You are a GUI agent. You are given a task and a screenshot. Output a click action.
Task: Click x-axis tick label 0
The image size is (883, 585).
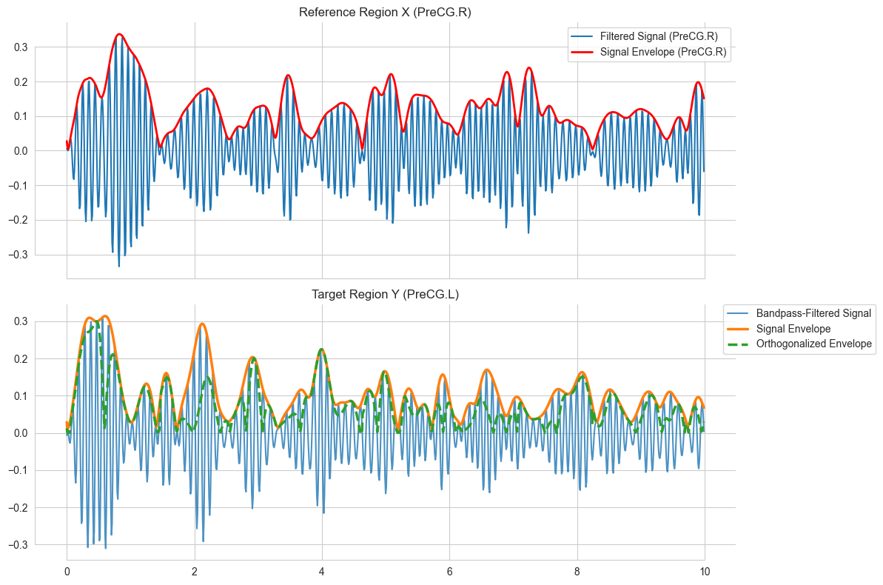click(x=67, y=572)
